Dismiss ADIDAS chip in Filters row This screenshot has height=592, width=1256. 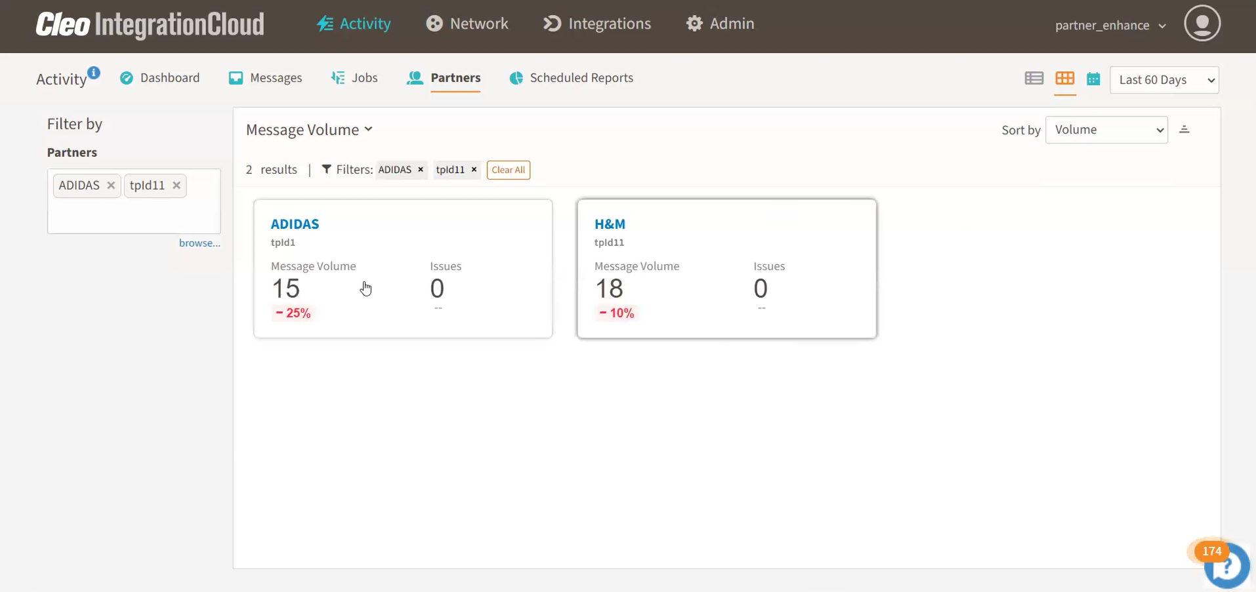421,170
